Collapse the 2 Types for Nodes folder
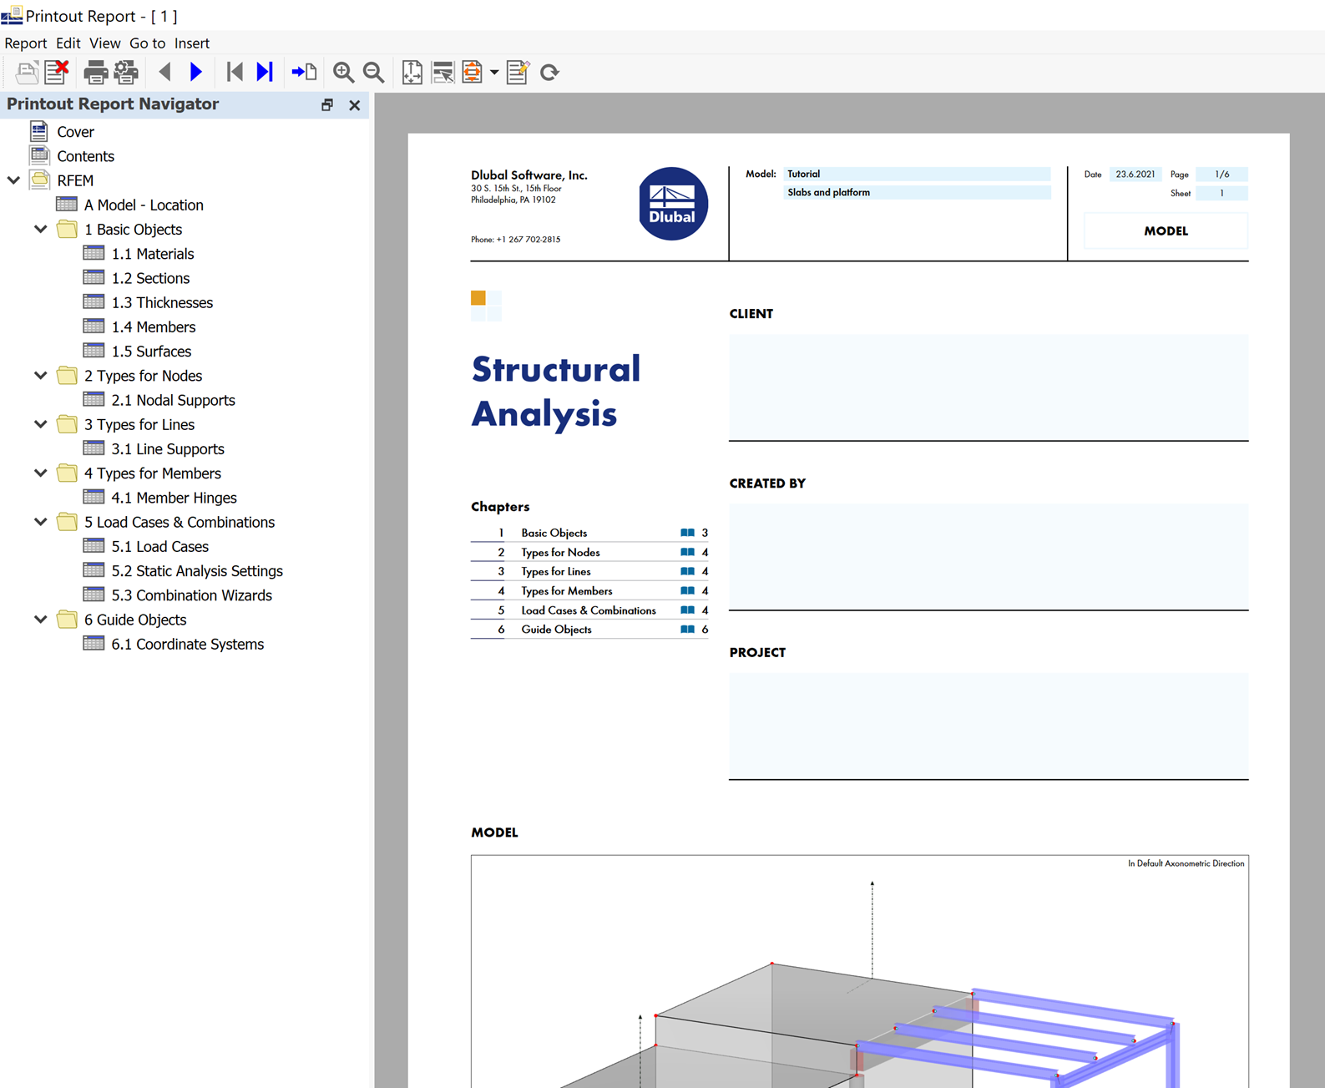Image resolution: width=1325 pixels, height=1088 pixels. (40, 376)
